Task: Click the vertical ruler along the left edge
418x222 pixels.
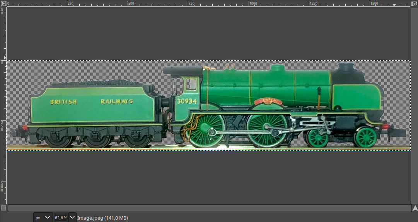Action: (3, 105)
